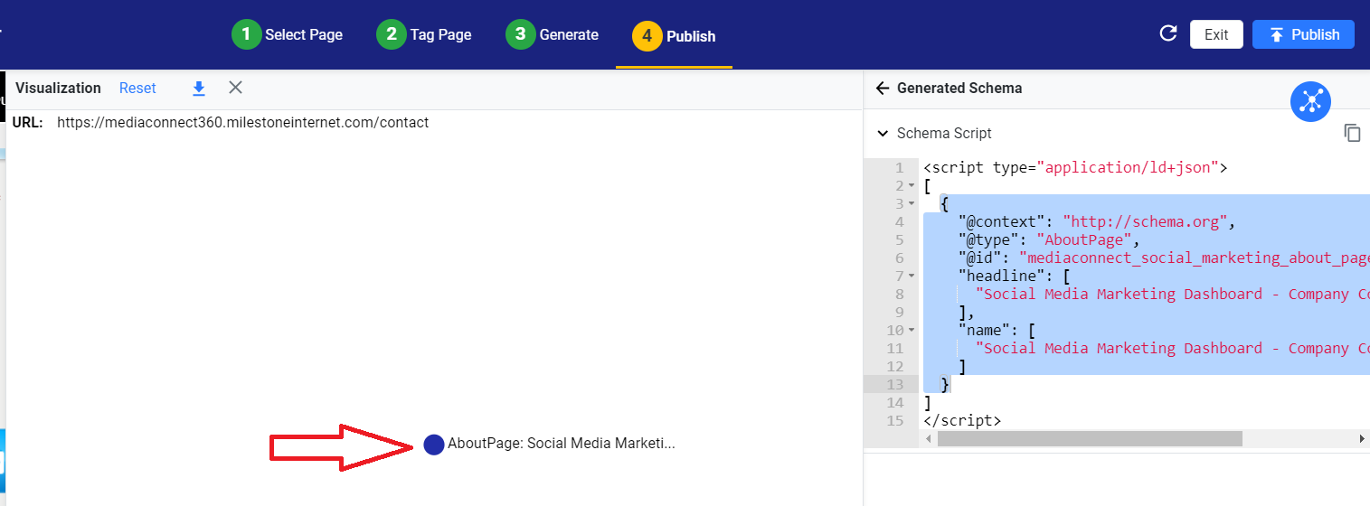Viewport: 1370px width, 506px height.
Task: Click the blue Publish button
Action: [x=1303, y=34]
